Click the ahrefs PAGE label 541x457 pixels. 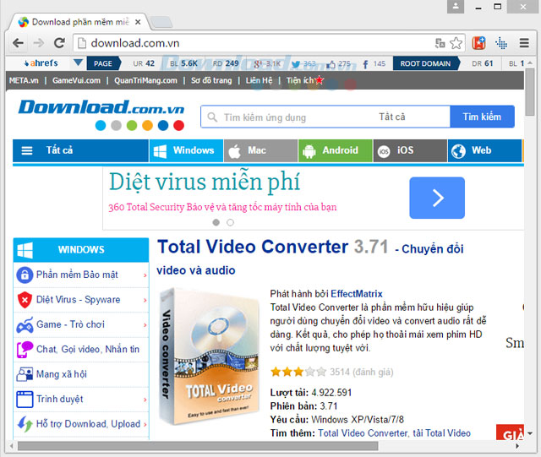103,64
